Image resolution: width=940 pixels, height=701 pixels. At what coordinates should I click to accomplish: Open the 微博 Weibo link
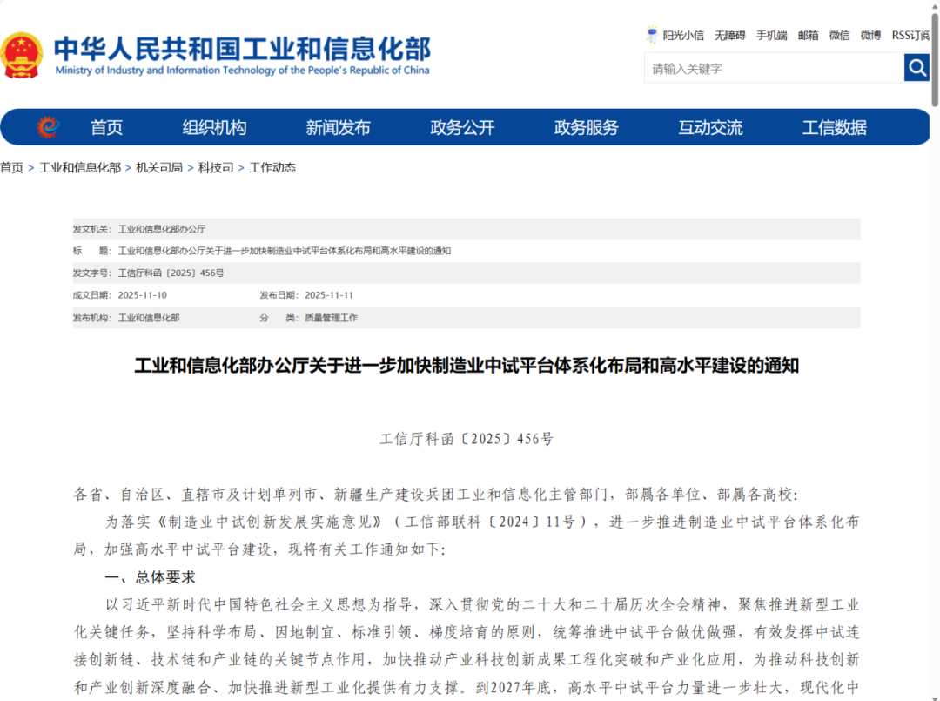(x=869, y=35)
